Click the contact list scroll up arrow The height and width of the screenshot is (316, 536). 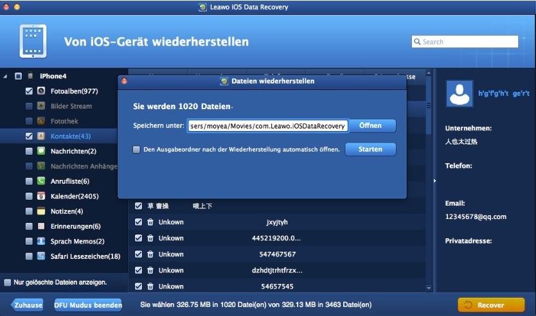[x=429, y=73]
